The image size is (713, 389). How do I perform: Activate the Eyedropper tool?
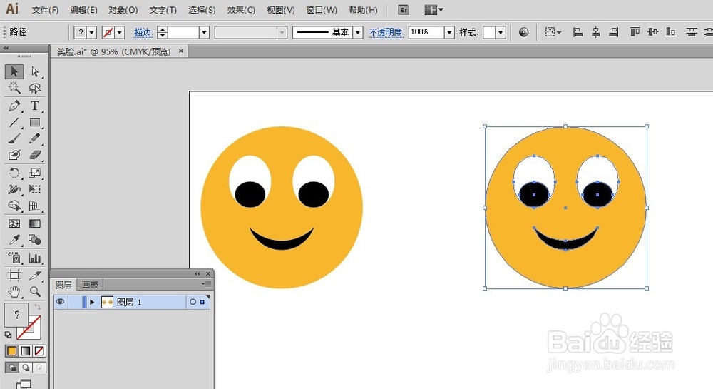tap(14, 240)
